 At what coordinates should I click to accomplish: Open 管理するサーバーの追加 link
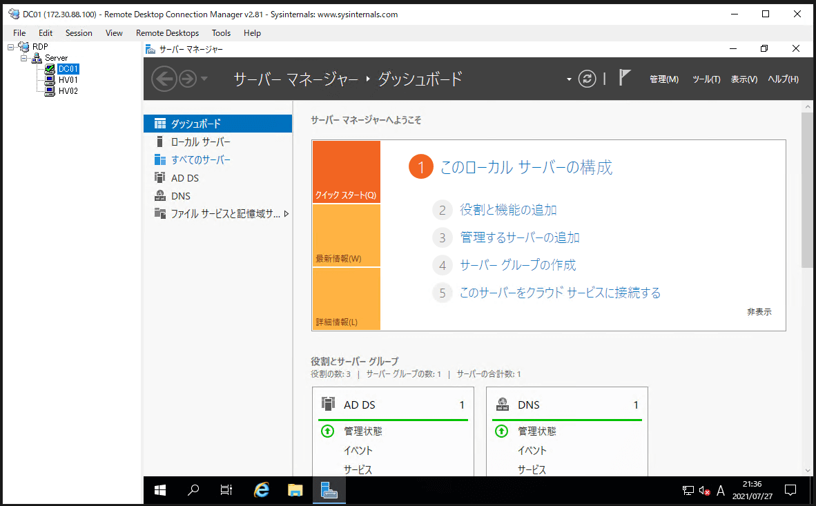(519, 237)
